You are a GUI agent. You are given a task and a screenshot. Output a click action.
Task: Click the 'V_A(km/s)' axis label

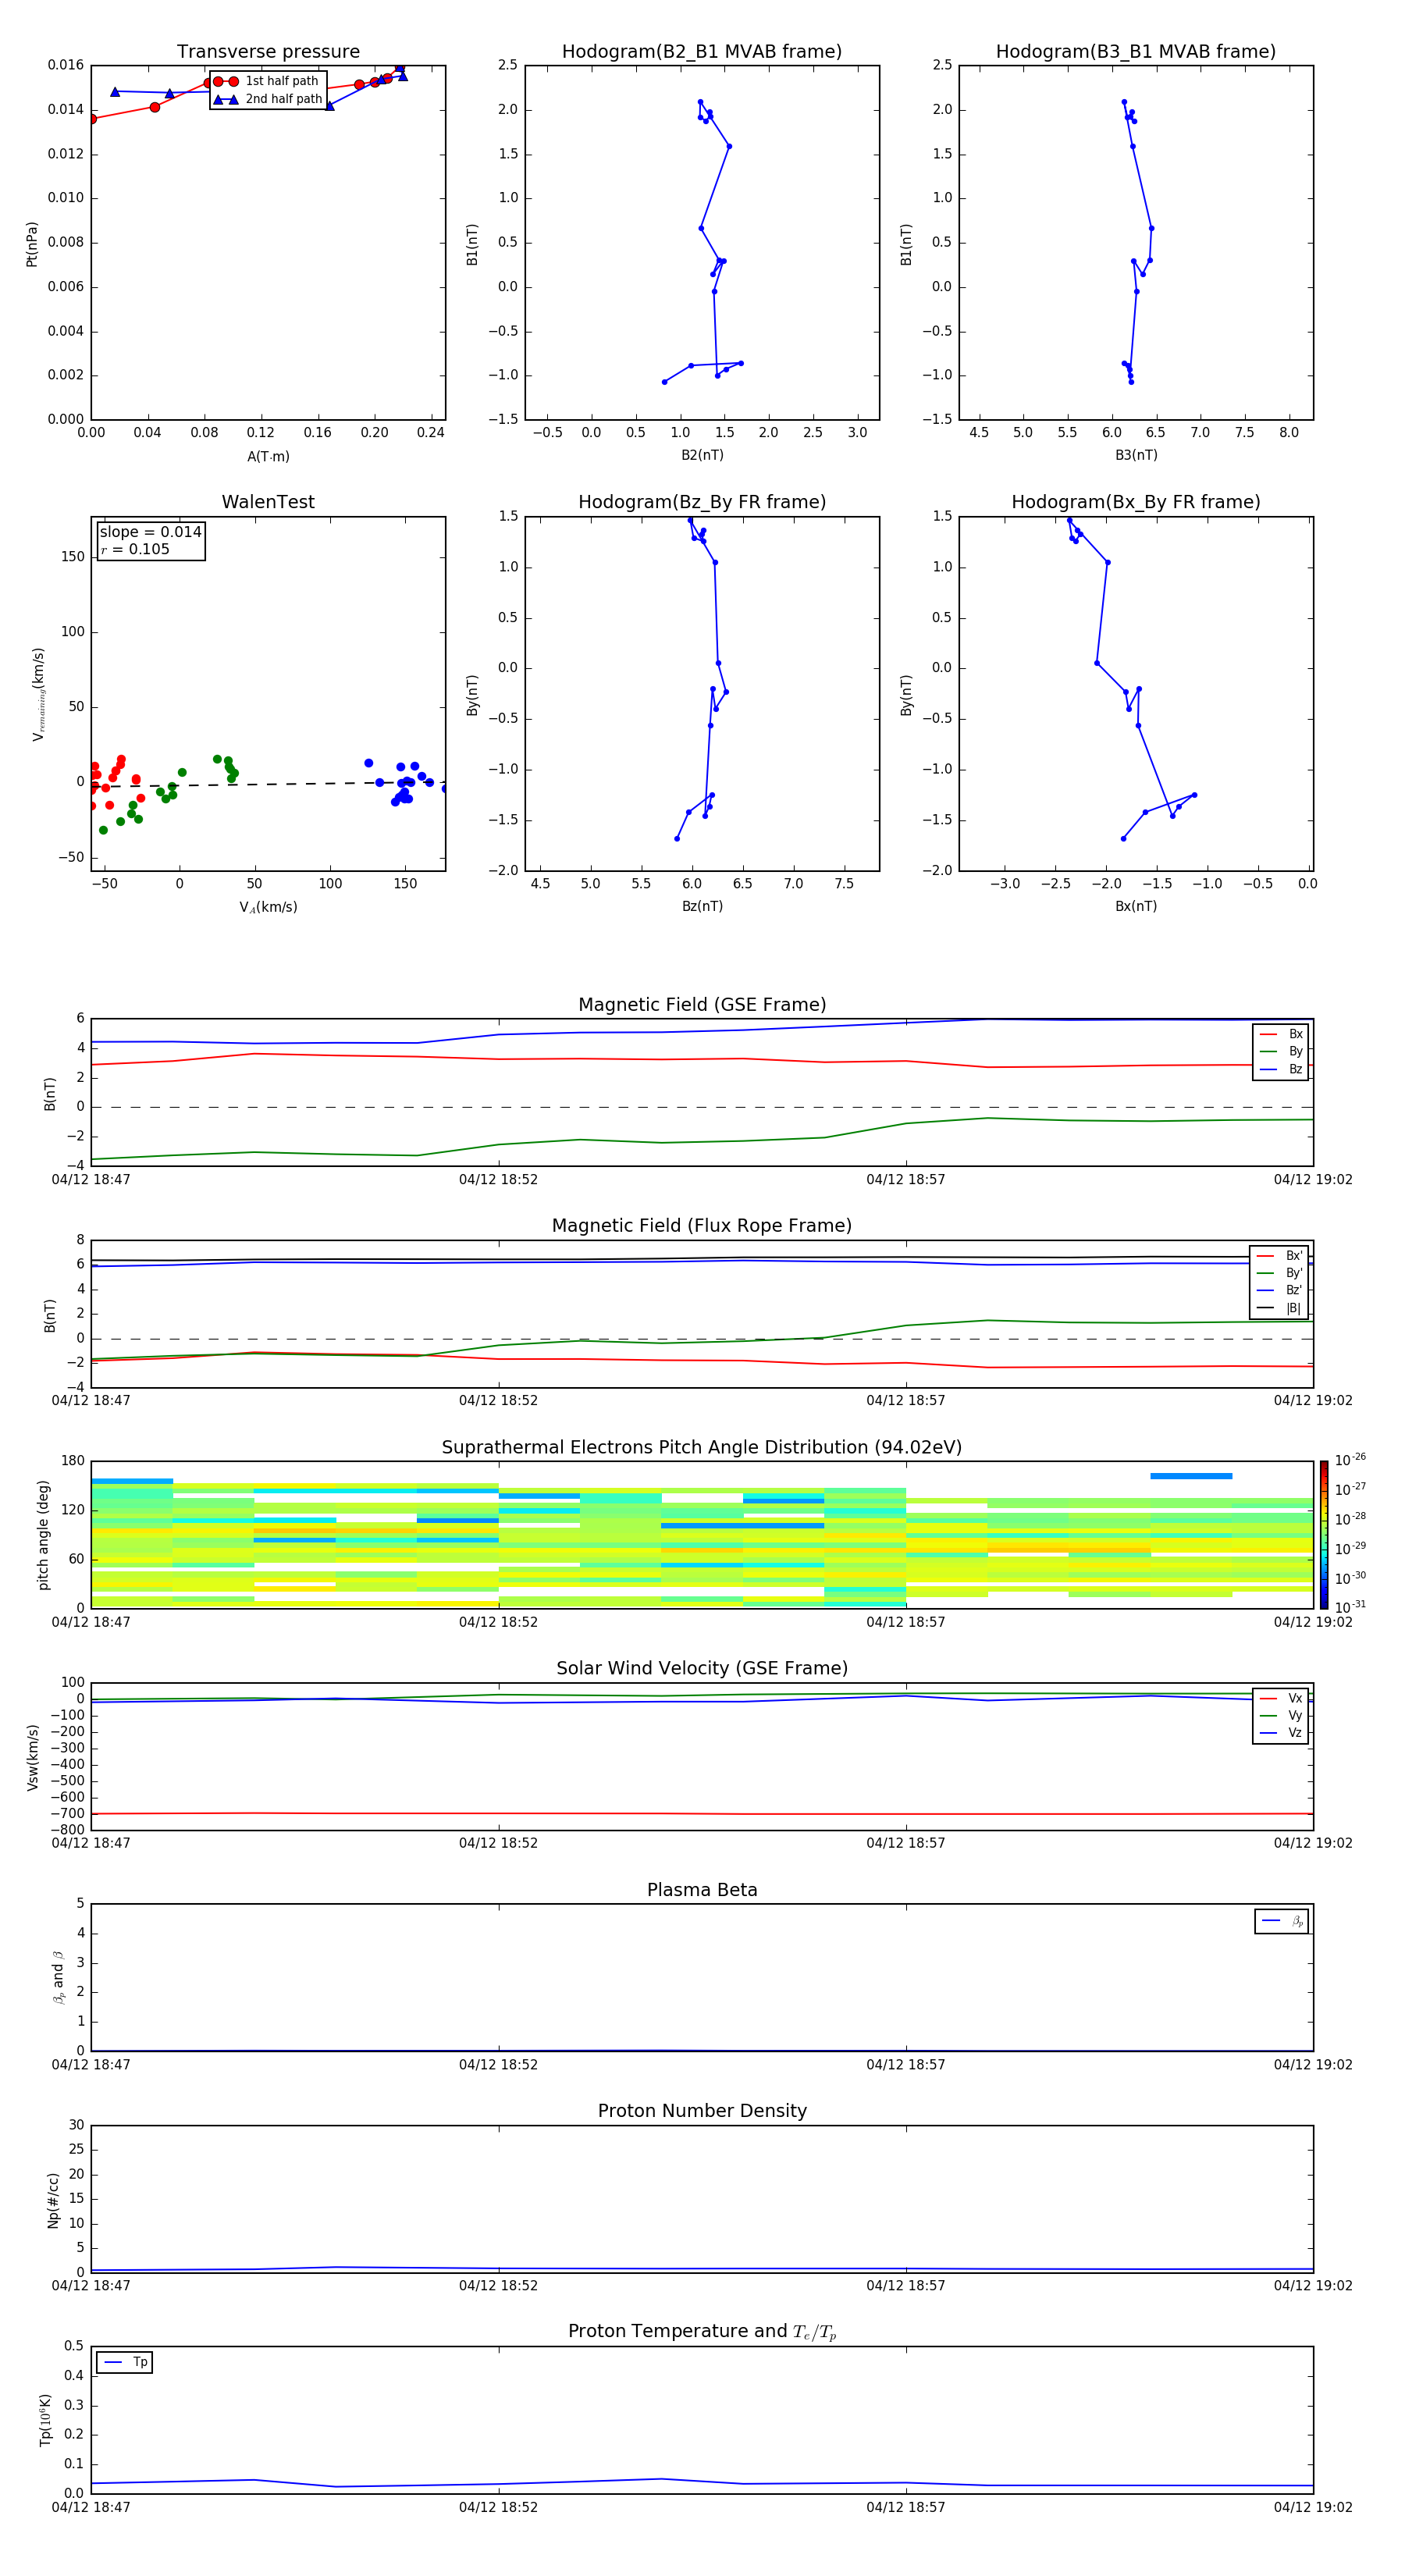[268, 907]
